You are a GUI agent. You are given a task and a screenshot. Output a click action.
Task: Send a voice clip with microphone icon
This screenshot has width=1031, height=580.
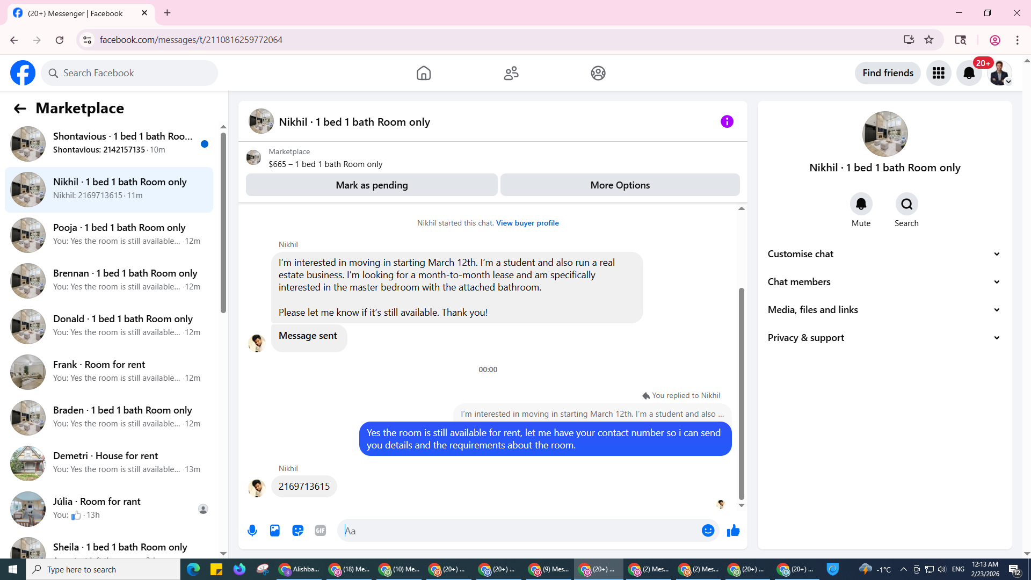252,531
